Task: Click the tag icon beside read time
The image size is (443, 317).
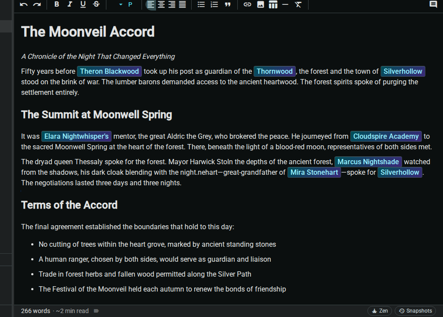Action: [96, 311]
